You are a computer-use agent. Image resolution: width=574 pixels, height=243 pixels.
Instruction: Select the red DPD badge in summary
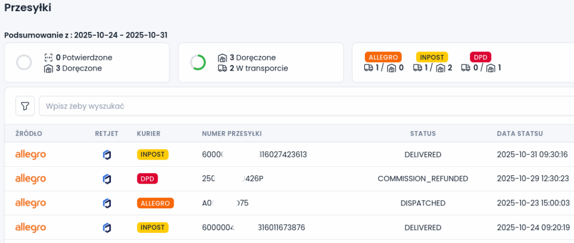[480, 57]
